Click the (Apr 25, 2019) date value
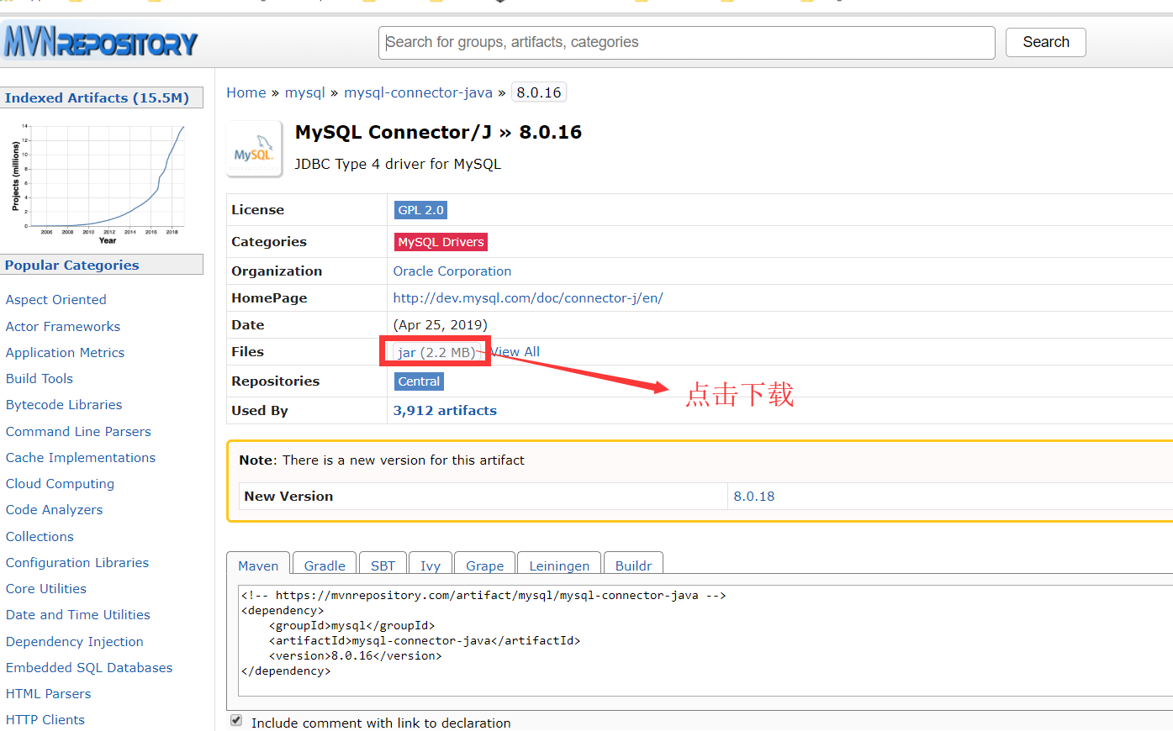 point(441,325)
